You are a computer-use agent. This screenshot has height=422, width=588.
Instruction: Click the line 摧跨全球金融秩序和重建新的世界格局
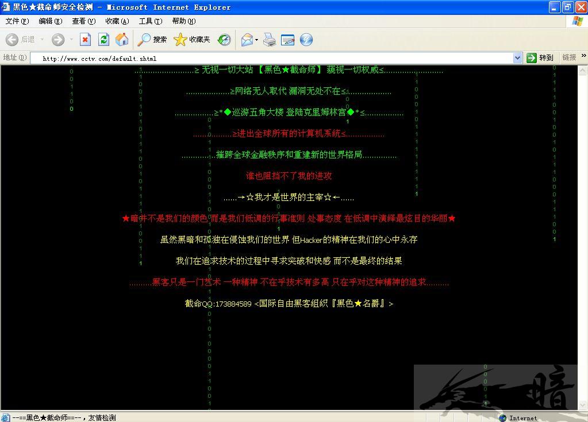(x=289, y=154)
